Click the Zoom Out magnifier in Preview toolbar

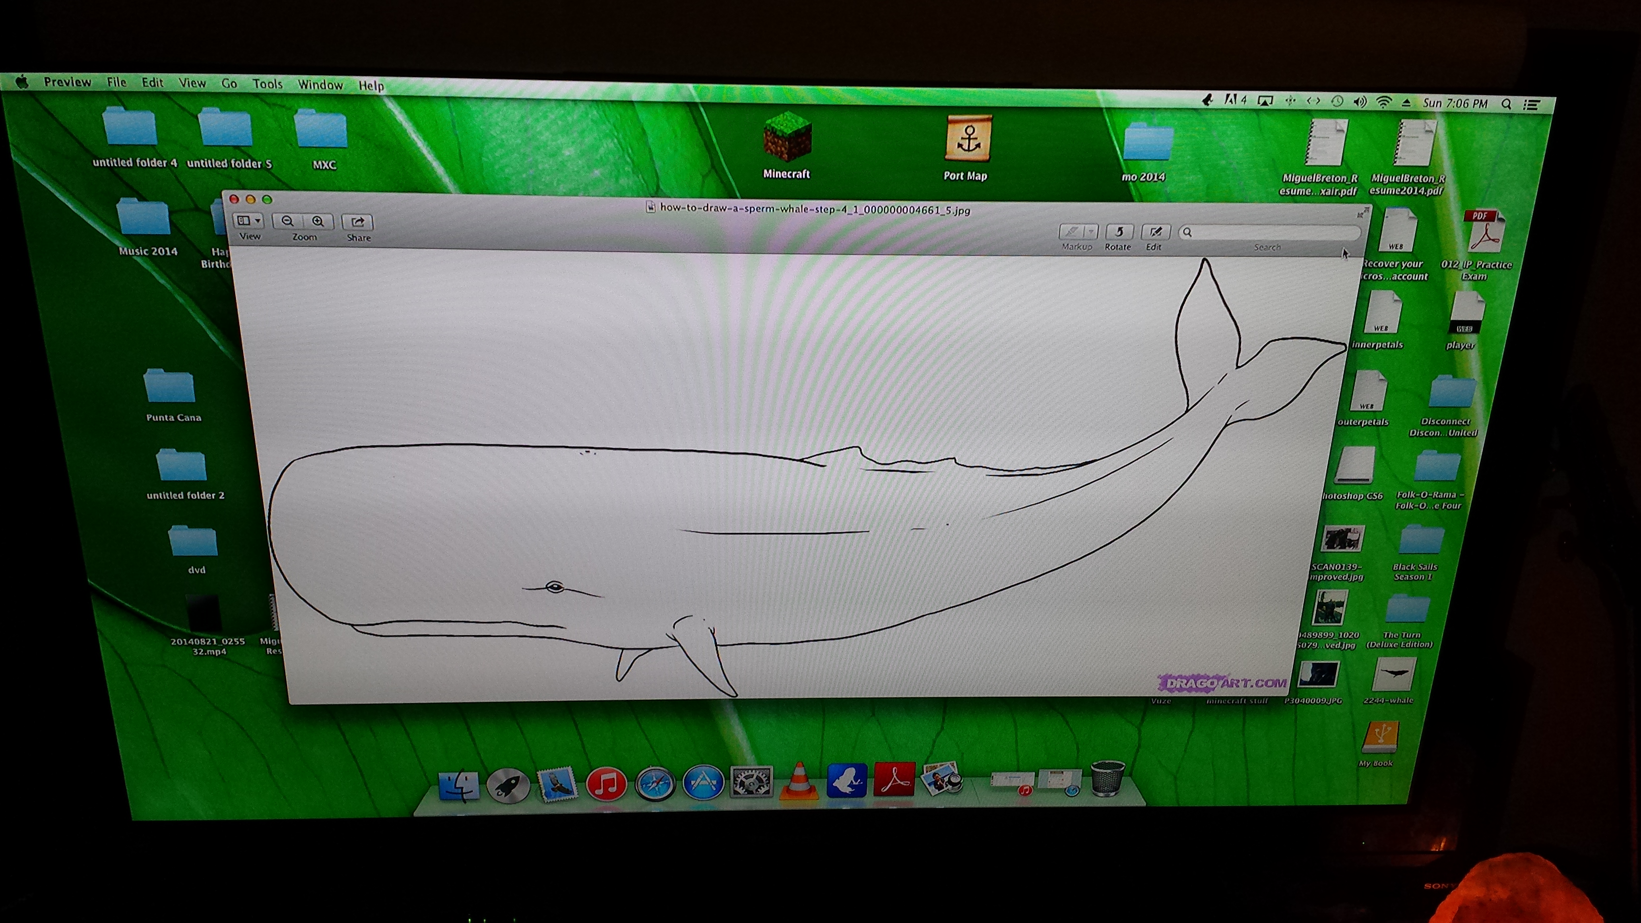287,221
